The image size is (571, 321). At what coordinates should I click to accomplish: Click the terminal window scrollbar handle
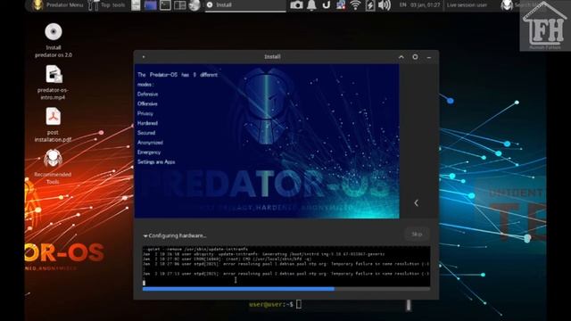coord(409,305)
